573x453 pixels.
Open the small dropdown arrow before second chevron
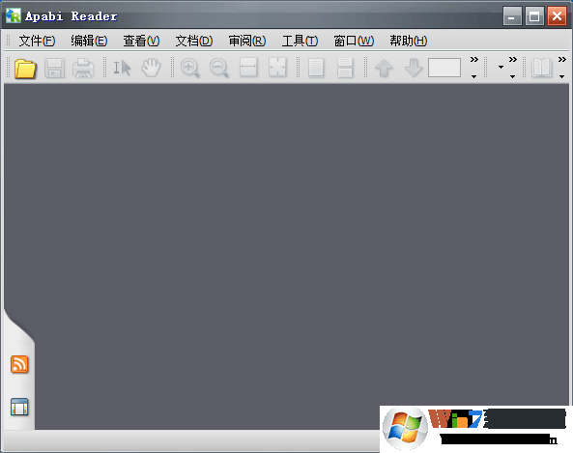[501, 68]
